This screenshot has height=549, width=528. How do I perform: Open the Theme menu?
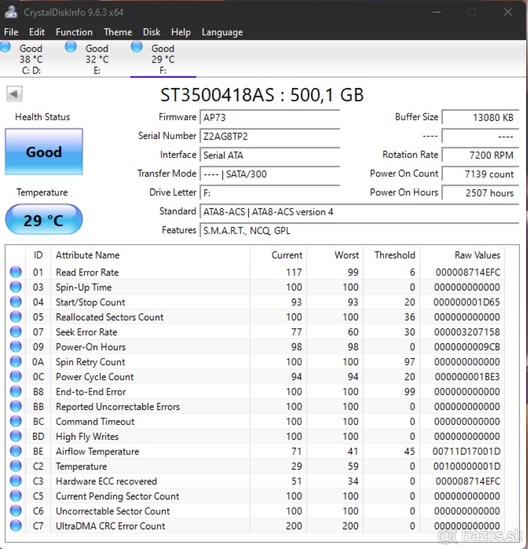[118, 32]
